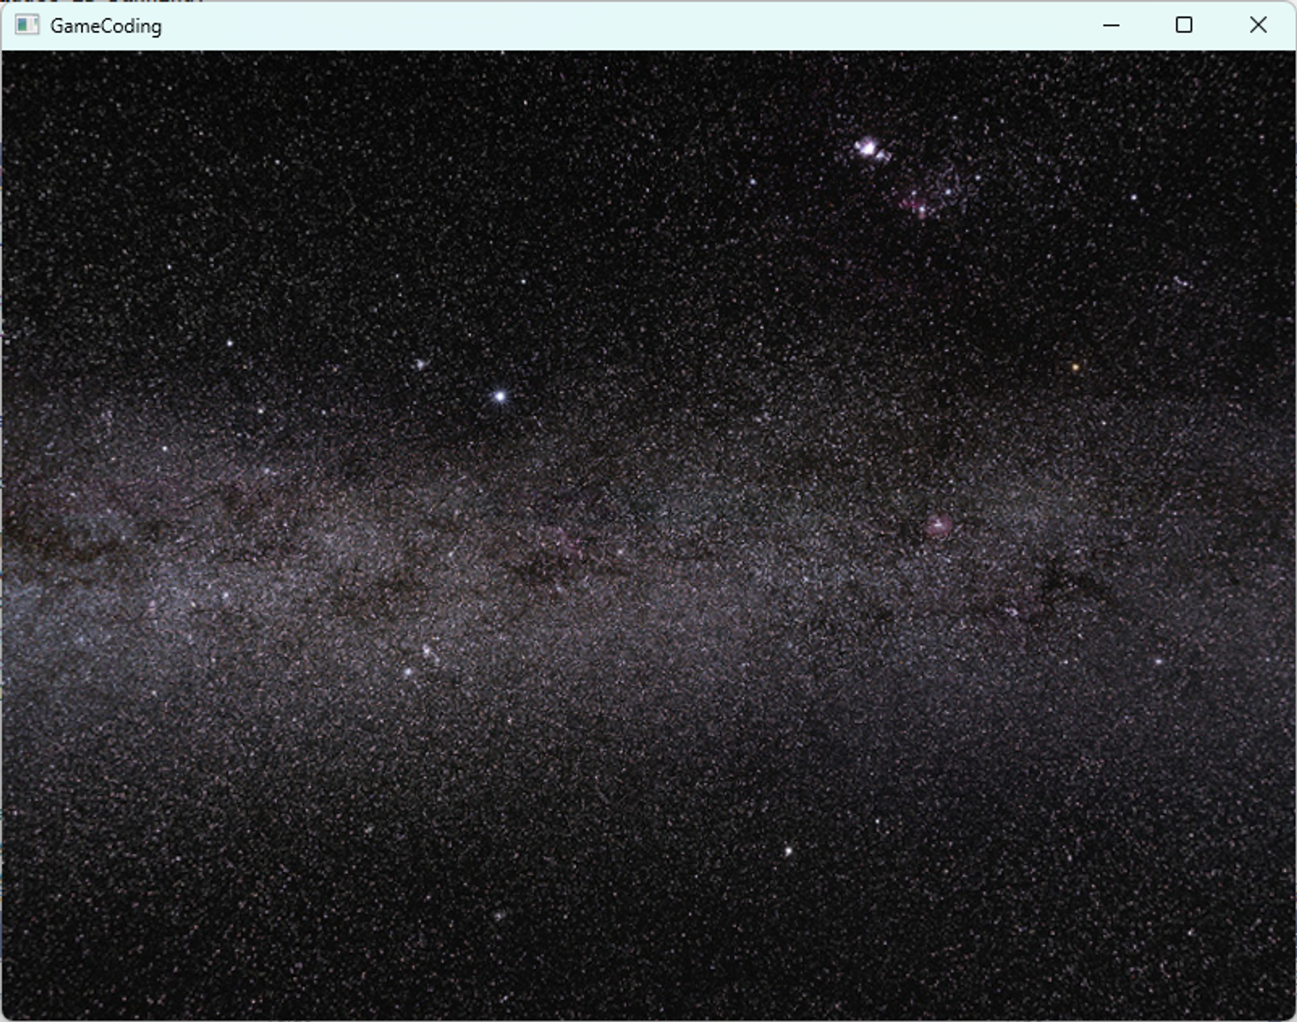Screen dimensions: 1297x1022
Task: Minimize the GameCoding window
Action: [1111, 25]
